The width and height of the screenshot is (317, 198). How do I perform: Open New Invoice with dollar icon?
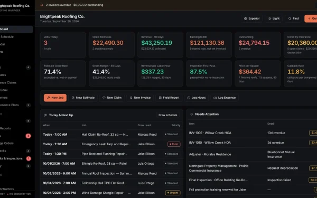click(140, 98)
